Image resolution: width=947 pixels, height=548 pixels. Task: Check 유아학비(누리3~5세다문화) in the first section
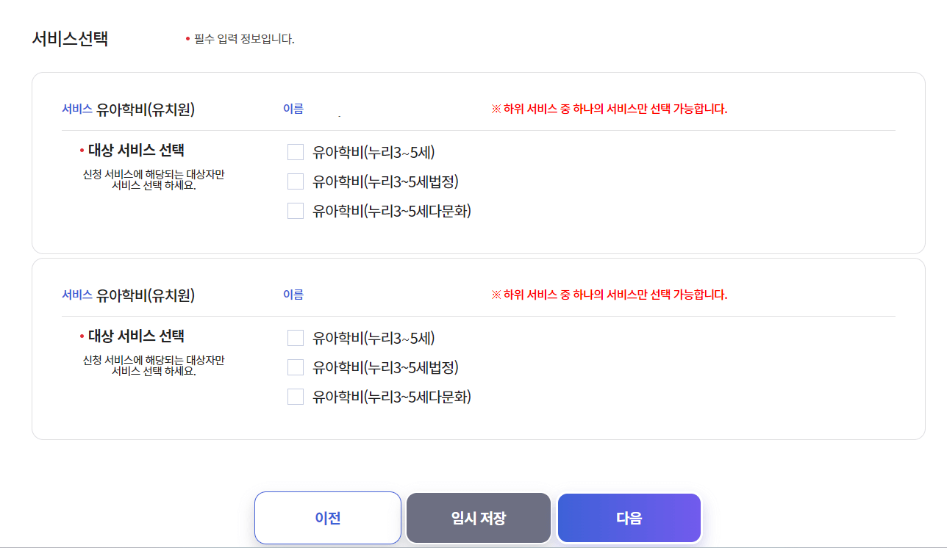[296, 211]
